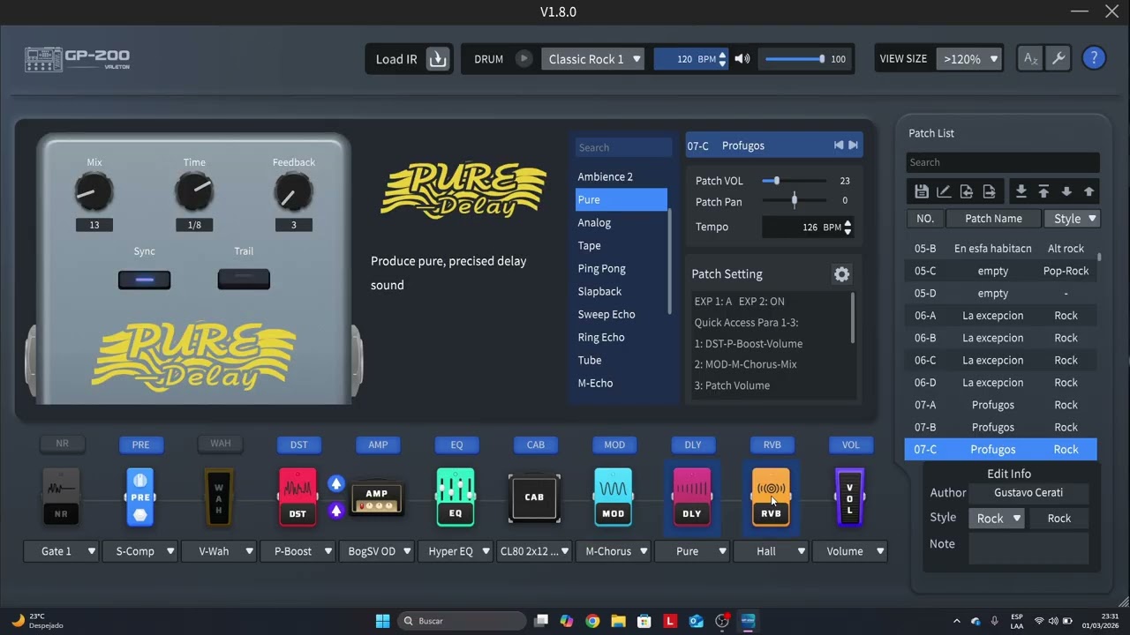1130x635 pixels.
Task: Click the Patch List search field
Action: [x=1003, y=162]
